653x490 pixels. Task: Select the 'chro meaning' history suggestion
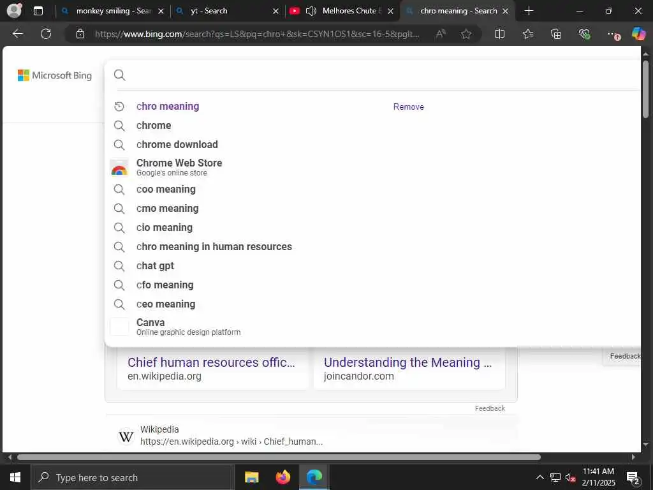point(168,107)
